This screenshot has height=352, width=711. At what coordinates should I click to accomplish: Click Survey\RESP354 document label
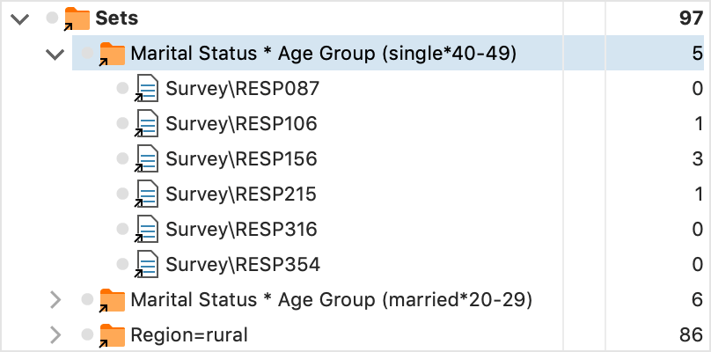point(242,265)
